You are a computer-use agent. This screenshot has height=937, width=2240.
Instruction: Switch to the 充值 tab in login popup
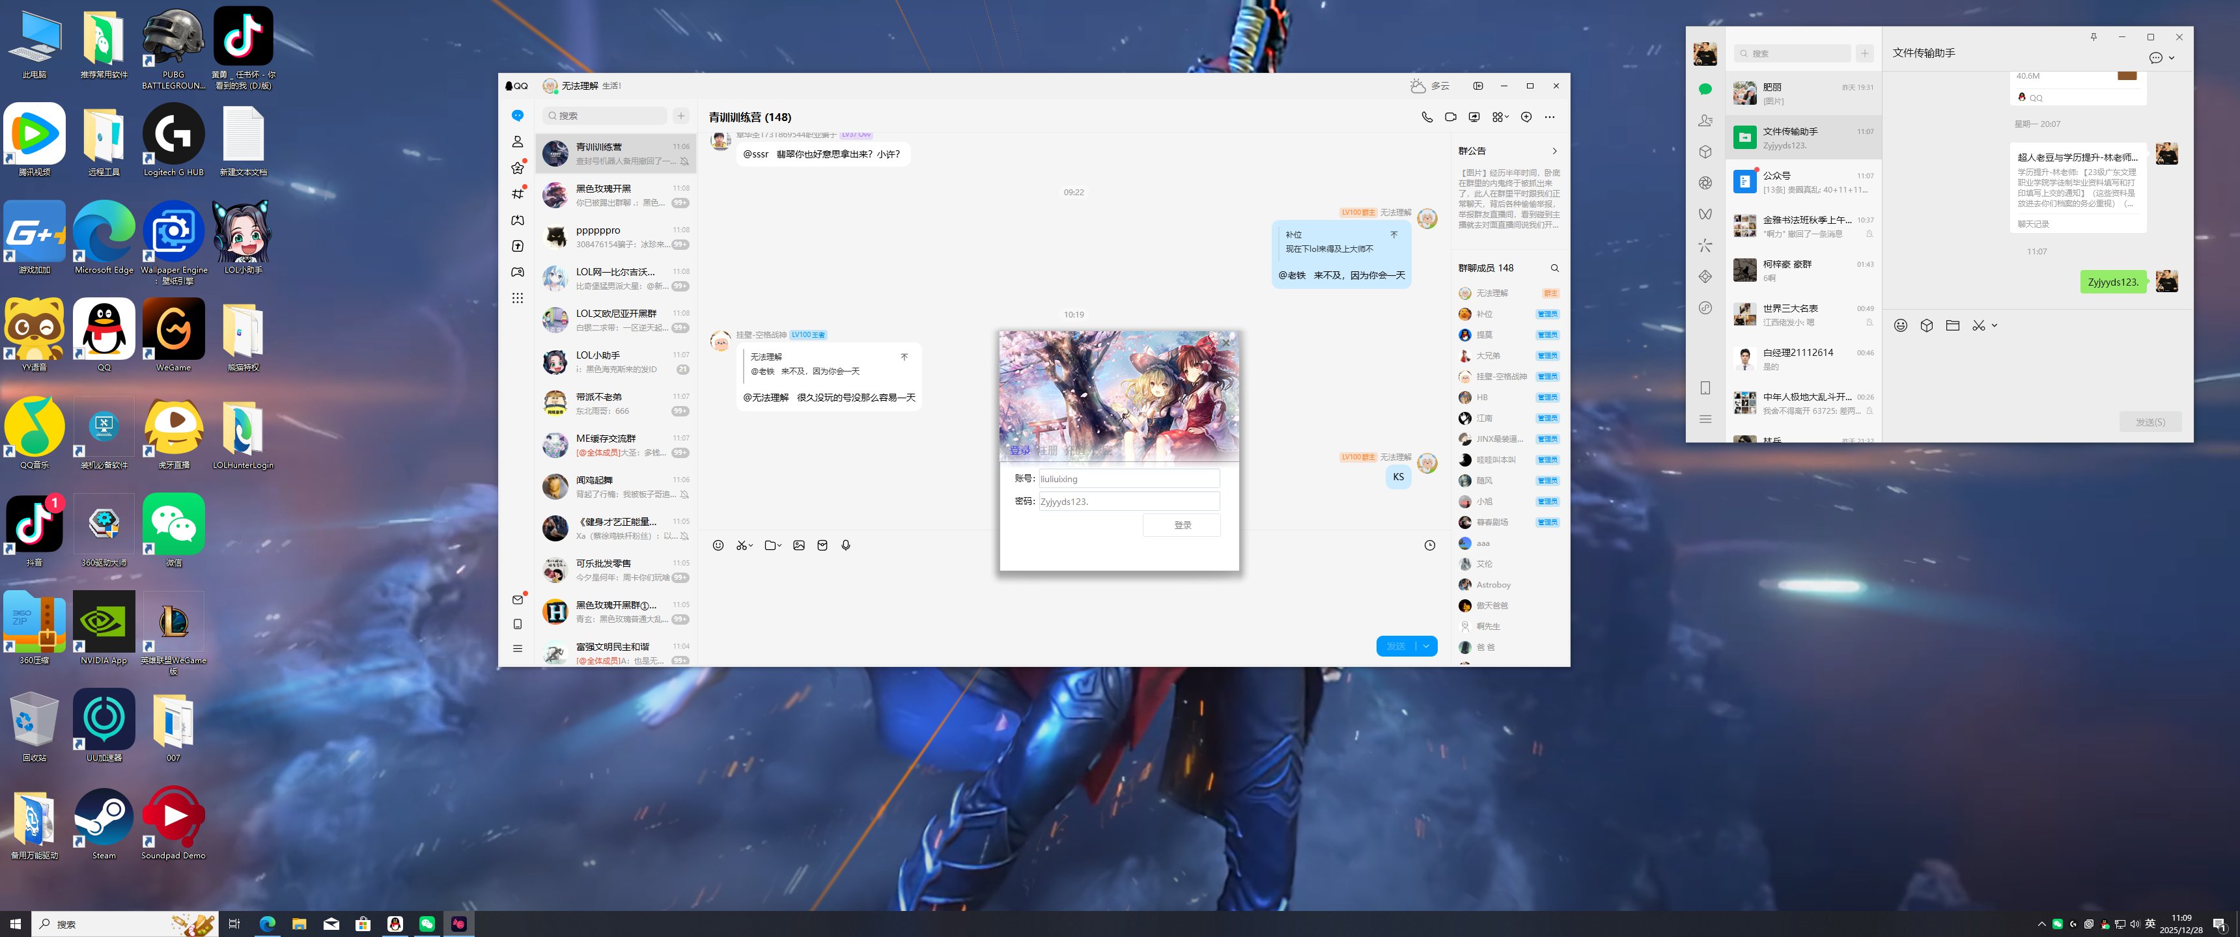click(x=1075, y=450)
